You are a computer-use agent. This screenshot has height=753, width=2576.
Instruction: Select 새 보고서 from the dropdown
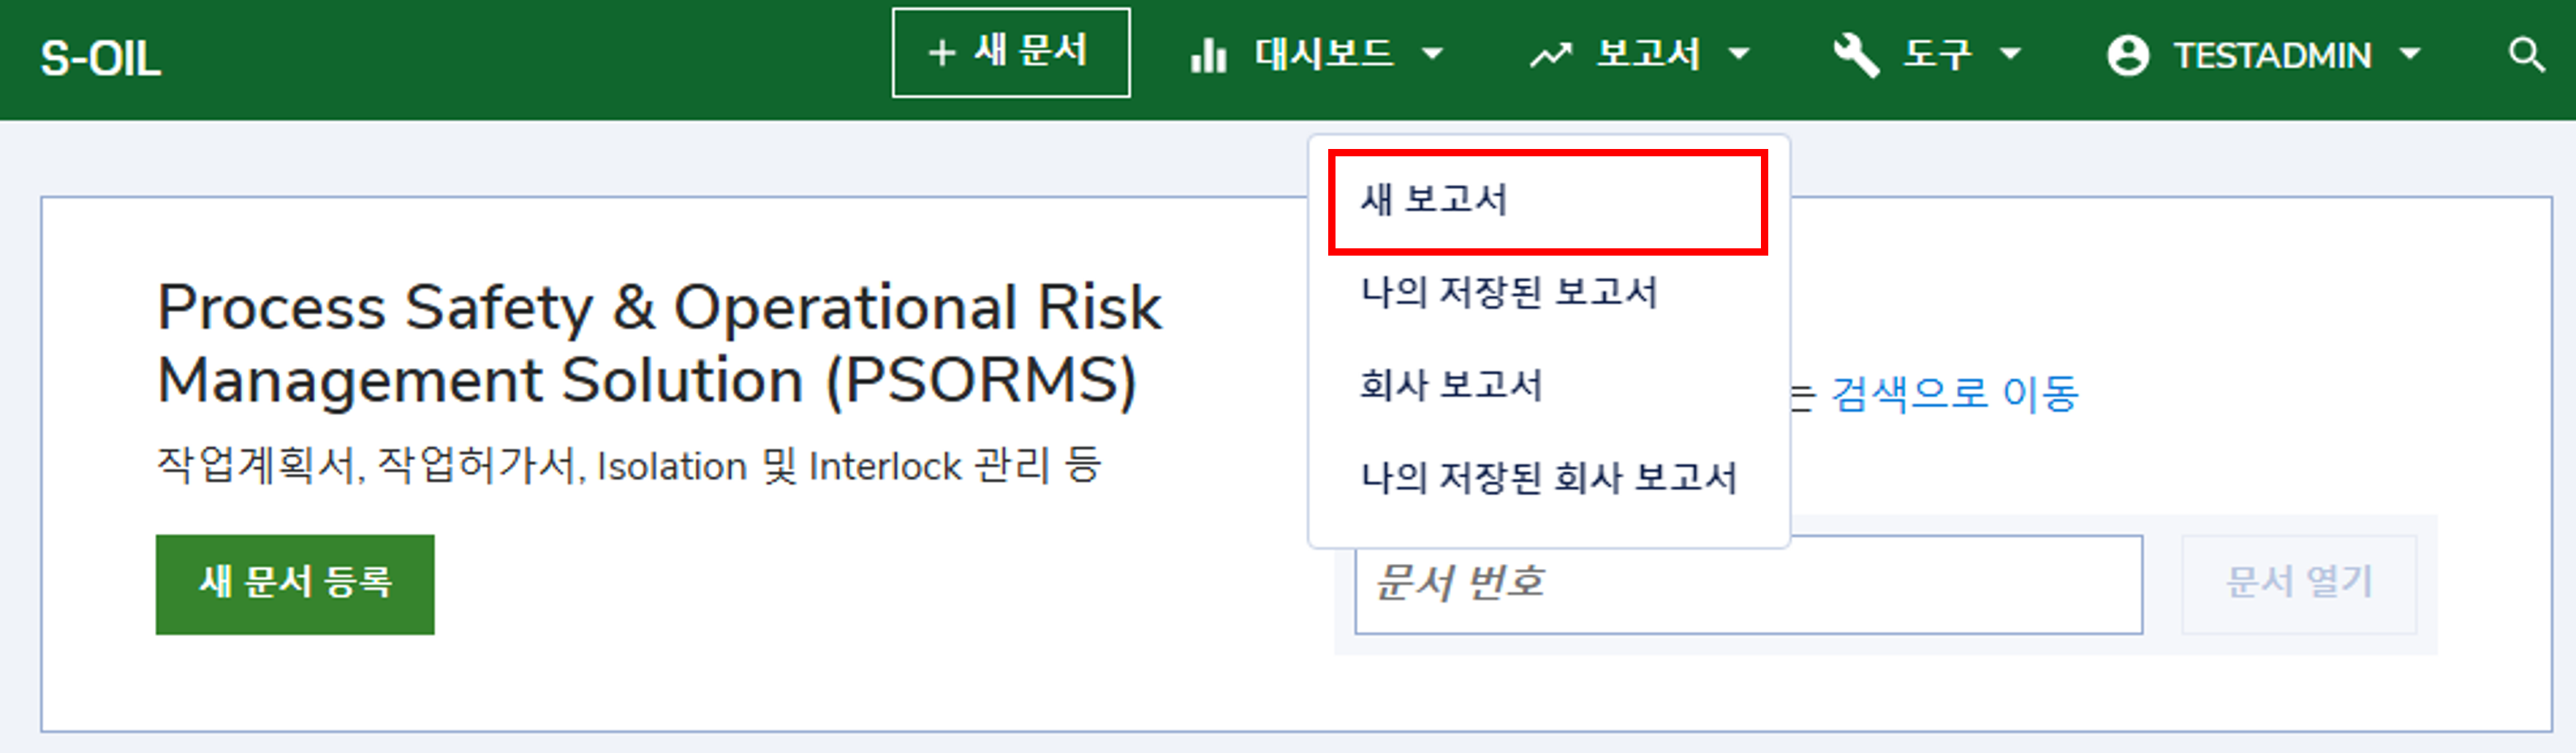1548,201
